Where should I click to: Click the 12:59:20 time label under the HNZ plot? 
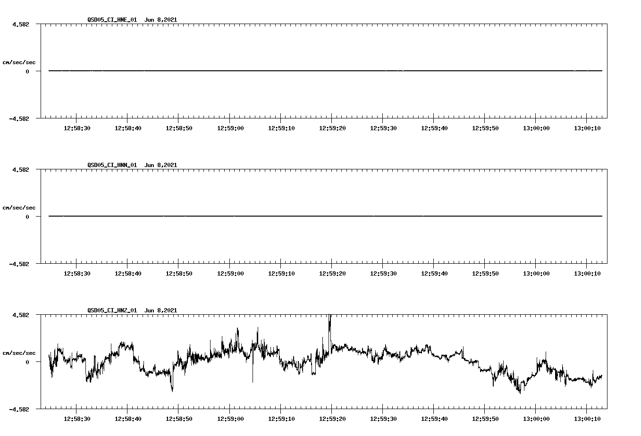(332, 419)
